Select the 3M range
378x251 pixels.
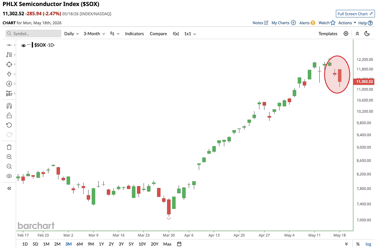(x=68, y=244)
